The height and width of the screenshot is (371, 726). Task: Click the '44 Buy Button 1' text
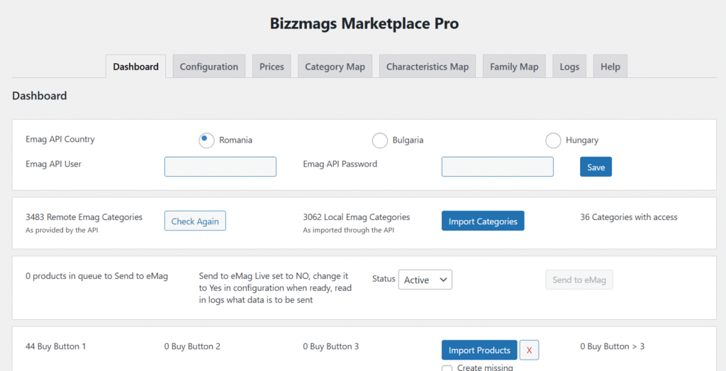coord(56,346)
